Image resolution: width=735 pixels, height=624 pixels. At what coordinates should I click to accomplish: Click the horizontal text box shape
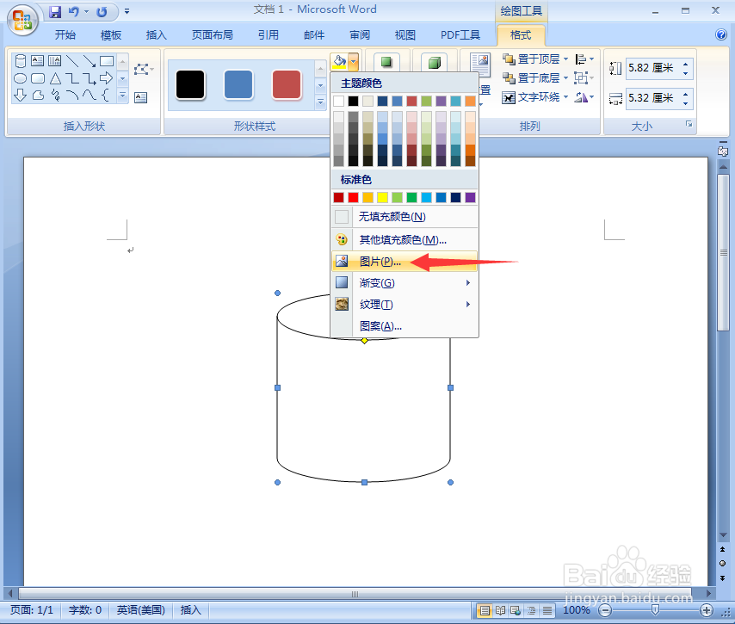point(38,61)
